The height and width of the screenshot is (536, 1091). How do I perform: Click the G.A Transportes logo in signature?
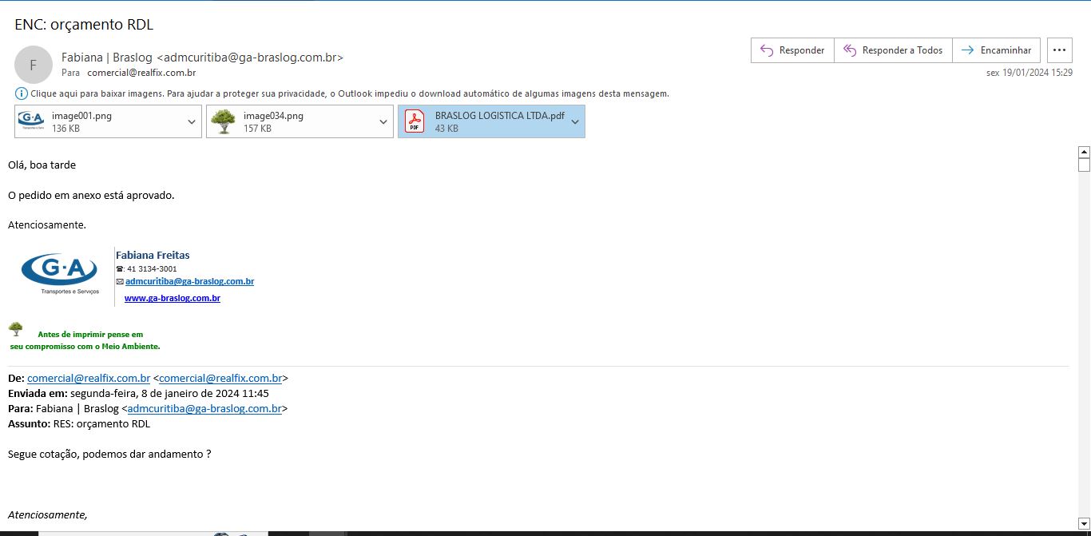pos(60,272)
